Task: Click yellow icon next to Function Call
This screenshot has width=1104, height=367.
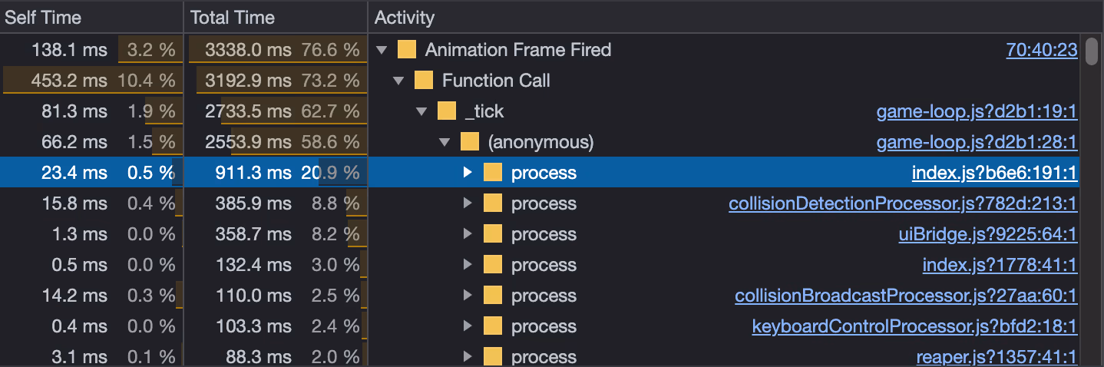Action: tap(423, 81)
